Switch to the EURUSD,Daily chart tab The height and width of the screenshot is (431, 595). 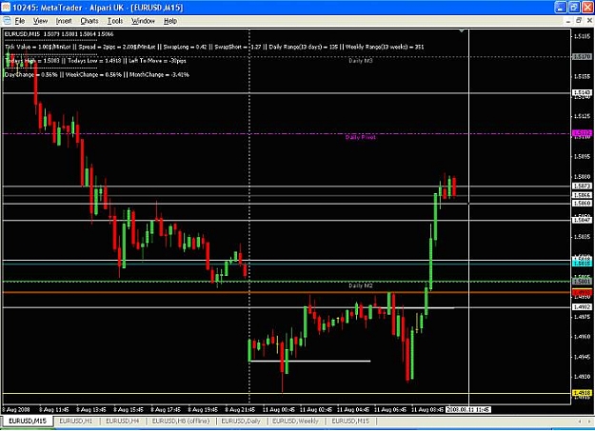coord(241,421)
